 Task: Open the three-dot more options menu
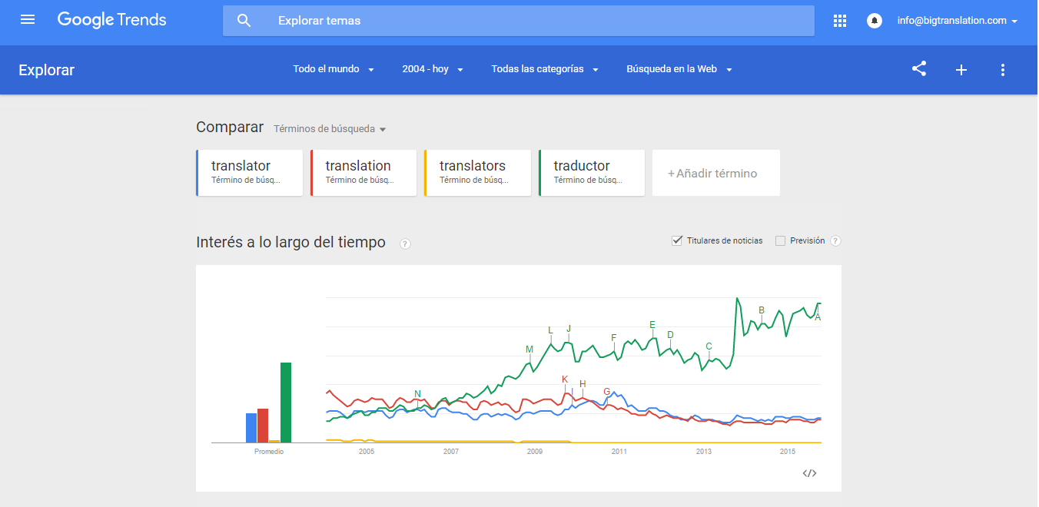click(1002, 70)
